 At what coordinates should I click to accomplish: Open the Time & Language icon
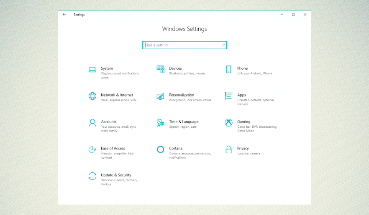(x=160, y=123)
